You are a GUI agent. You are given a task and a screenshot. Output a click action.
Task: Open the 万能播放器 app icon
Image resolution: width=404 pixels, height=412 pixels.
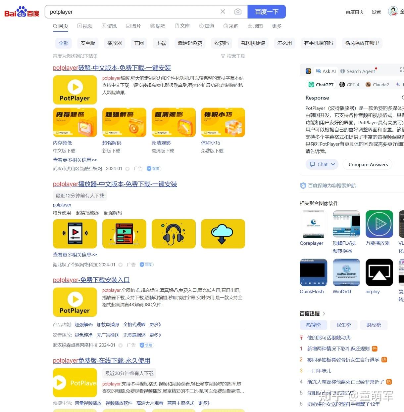379,224
